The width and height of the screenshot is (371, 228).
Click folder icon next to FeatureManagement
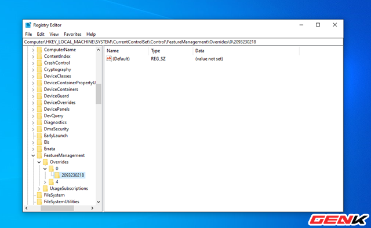(39, 155)
